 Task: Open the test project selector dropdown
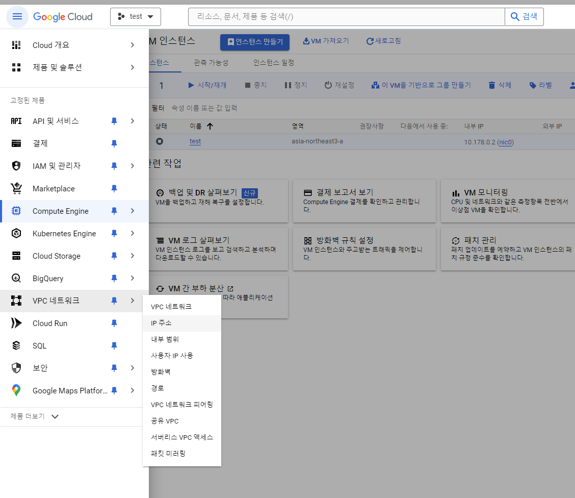pyautogui.click(x=135, y=16)
